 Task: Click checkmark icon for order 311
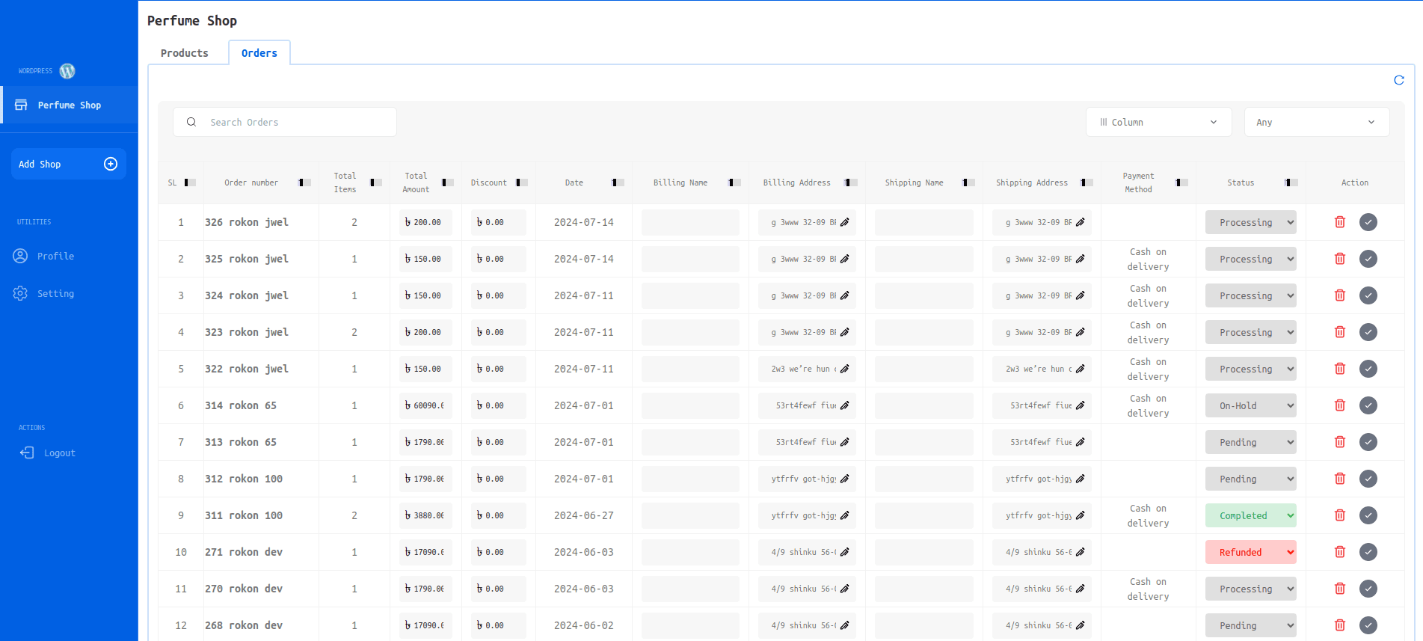tap(1368, 515)
